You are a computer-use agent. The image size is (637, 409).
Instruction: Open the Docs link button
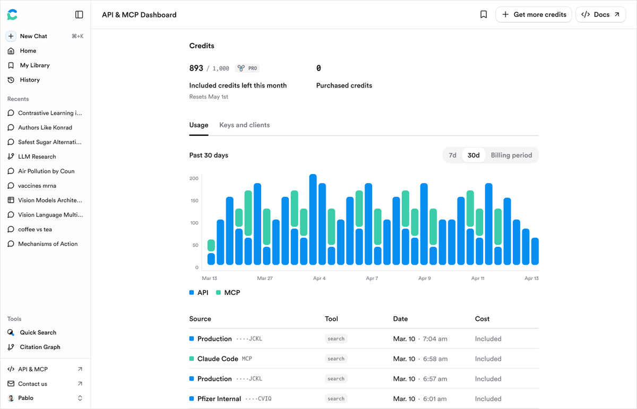(x=600, y=15)
